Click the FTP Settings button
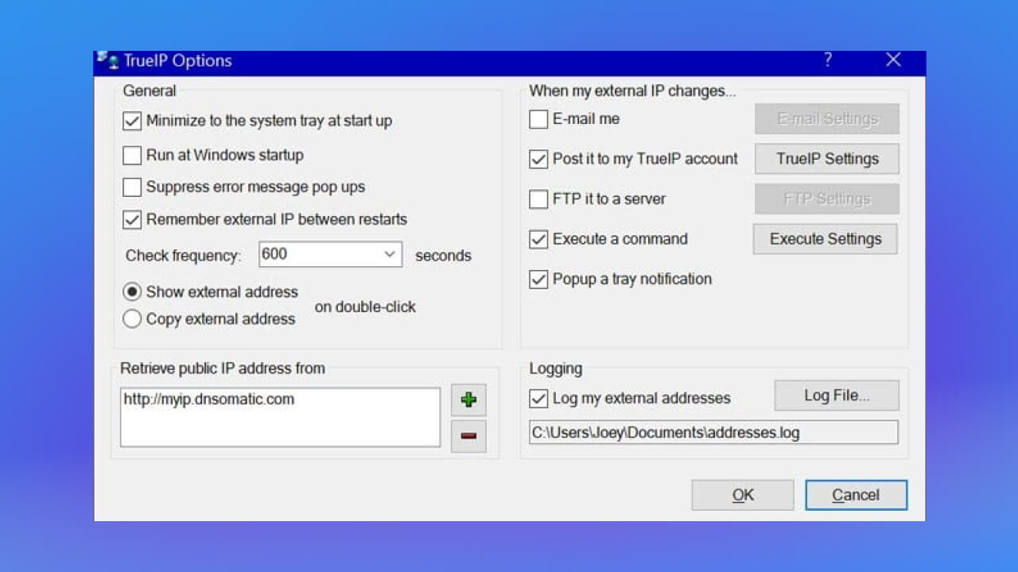Image resolution: width=1018 pixels, height=572 pixels. [x=827, y=199]
